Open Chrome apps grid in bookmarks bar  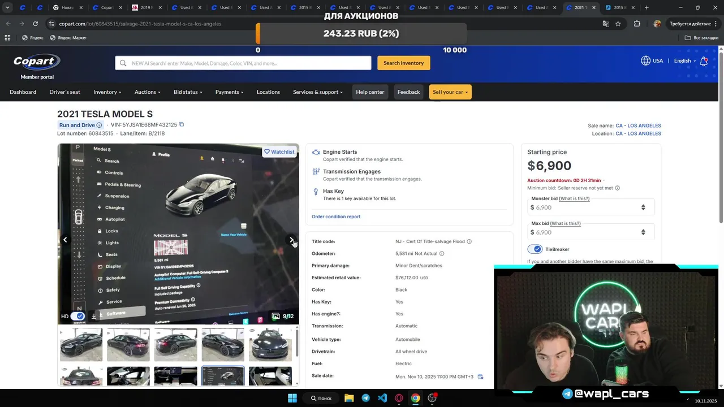pos(7,38)
